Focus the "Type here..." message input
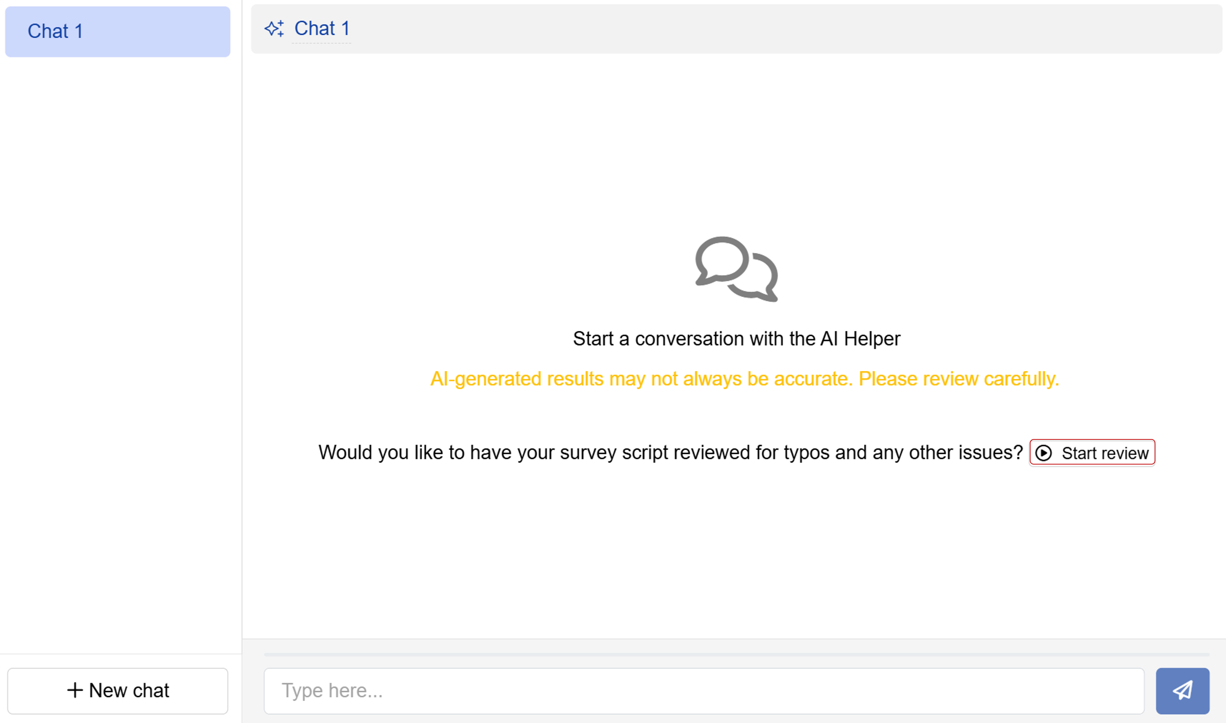Viewport: 1226px width, 723px height. point(703,690)
